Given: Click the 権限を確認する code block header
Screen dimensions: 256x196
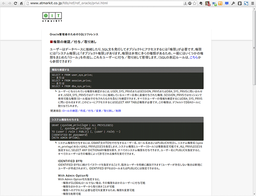Looking at the screenshot, I should (127, 70).
